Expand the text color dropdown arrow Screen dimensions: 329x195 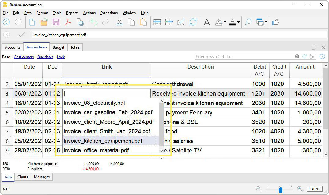[x=238, y=22]
